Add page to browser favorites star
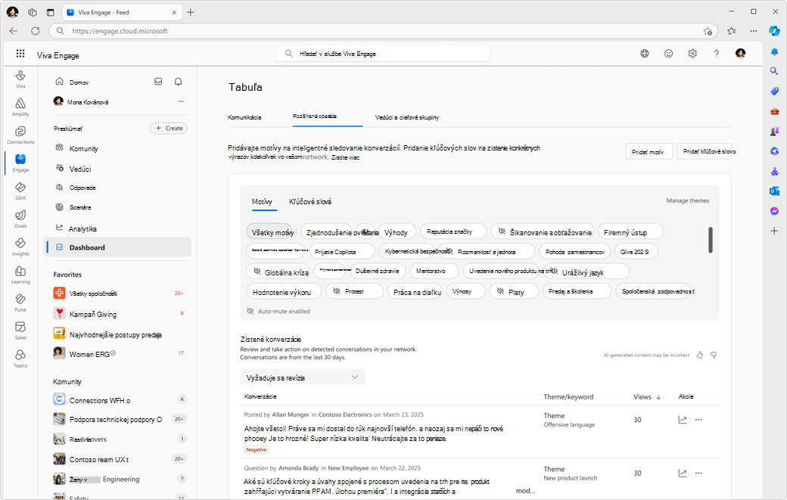Viewport: 787px width, 500px height. pyautogui.click(x=708, y=31)
